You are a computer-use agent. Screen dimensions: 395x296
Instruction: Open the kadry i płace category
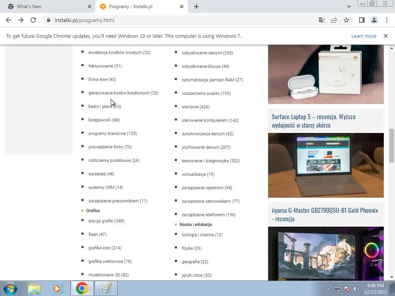point(105,106)
